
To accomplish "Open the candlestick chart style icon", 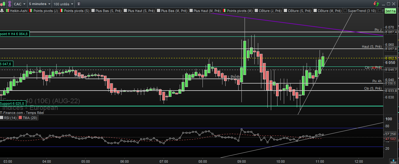I will [x=2, y=4].
